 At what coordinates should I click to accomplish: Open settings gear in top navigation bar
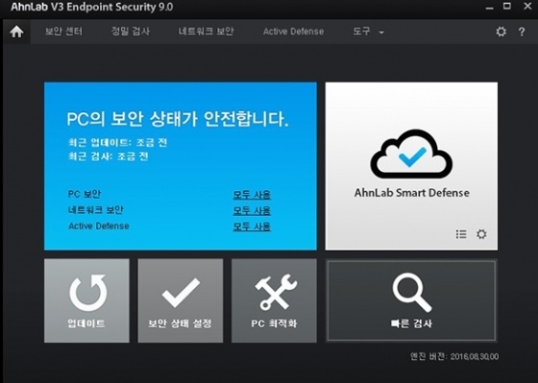tap(501, 32)
